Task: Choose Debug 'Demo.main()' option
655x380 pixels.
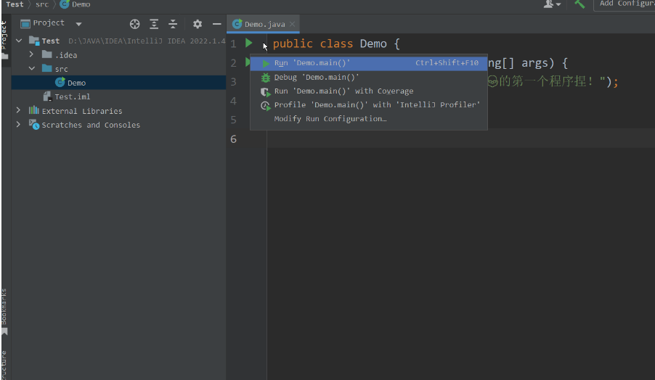Action: (x=317, y=77)
